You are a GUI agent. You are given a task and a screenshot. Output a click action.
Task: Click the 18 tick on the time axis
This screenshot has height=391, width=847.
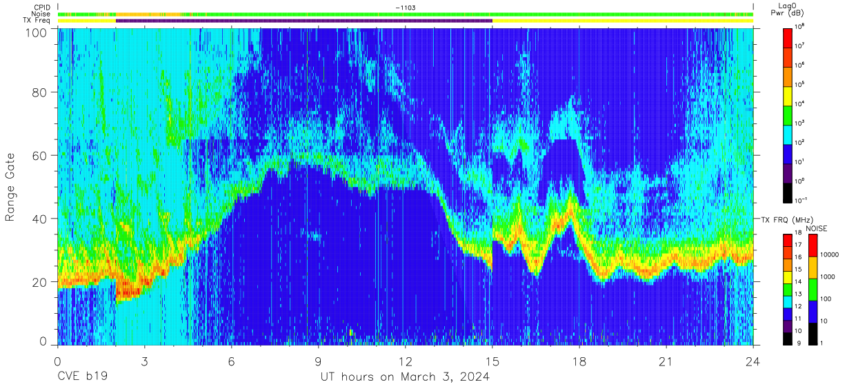[x=579, y=361]
